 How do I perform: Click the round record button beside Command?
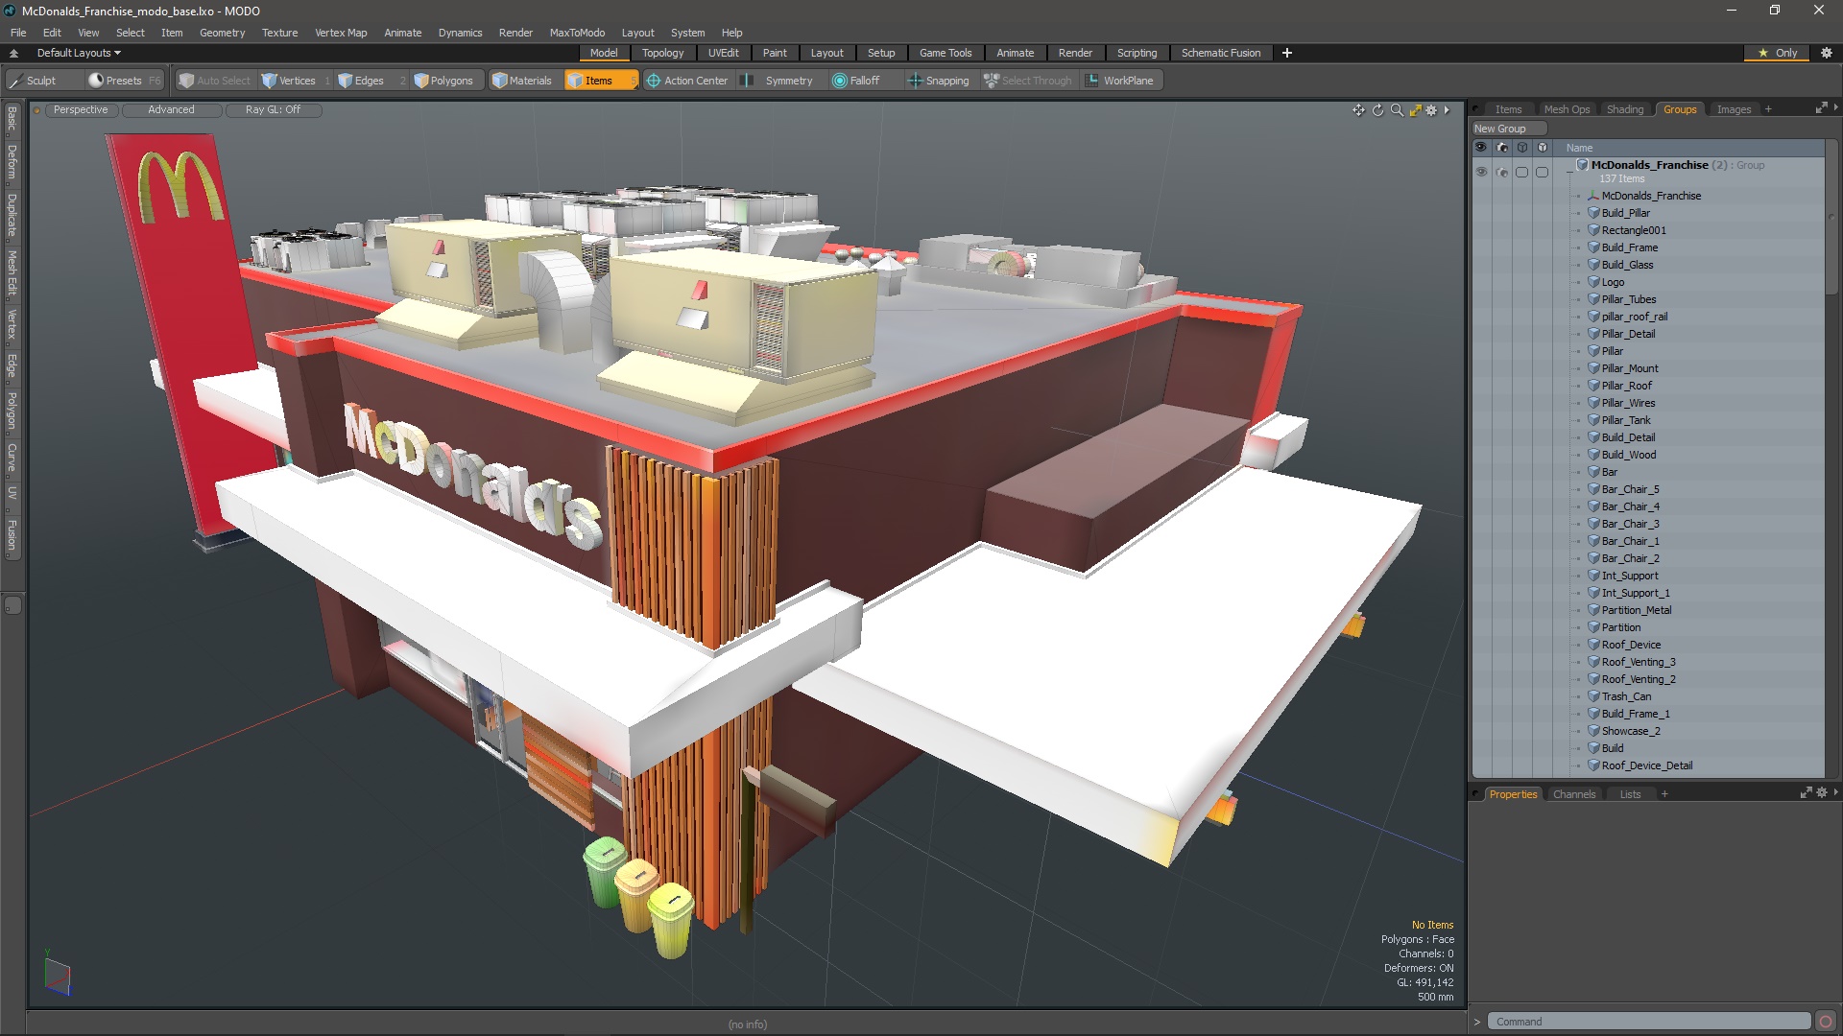click(1826, 1022)
